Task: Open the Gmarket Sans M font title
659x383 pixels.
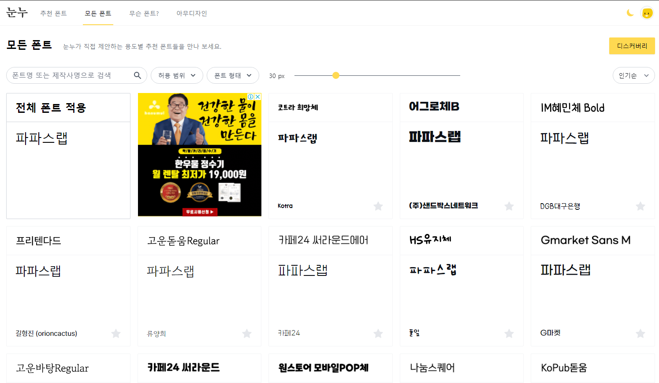Action: click(585, 240)
